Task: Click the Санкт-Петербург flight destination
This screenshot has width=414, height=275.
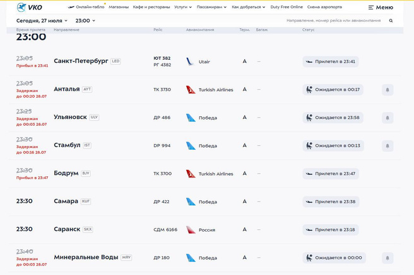Action: pos(81,62)
